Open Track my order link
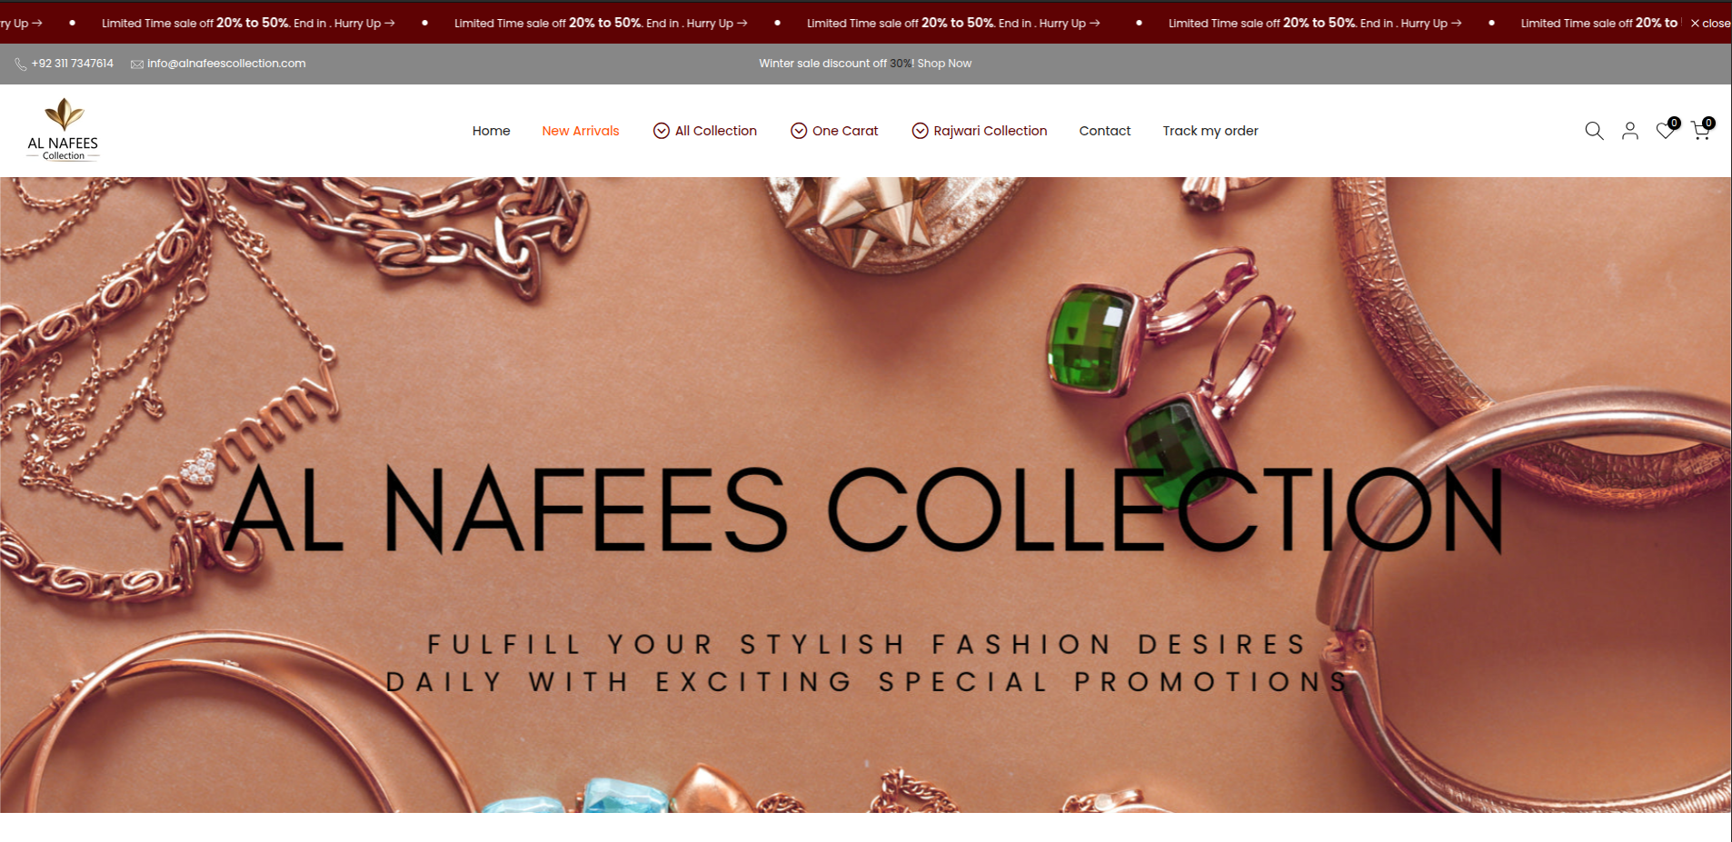 tap(1210, 131)
